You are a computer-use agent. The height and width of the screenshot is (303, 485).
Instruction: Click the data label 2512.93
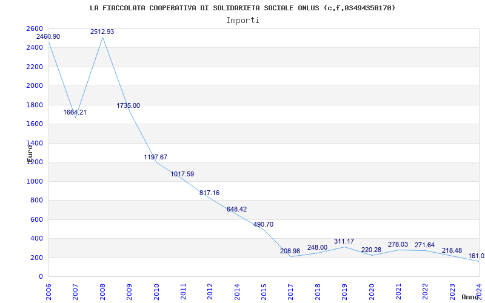[x=102, y=32]
